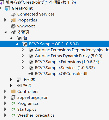Click the wwwroot globe icon
Screen dimensions: 109x120
click(x=13, y=26)
